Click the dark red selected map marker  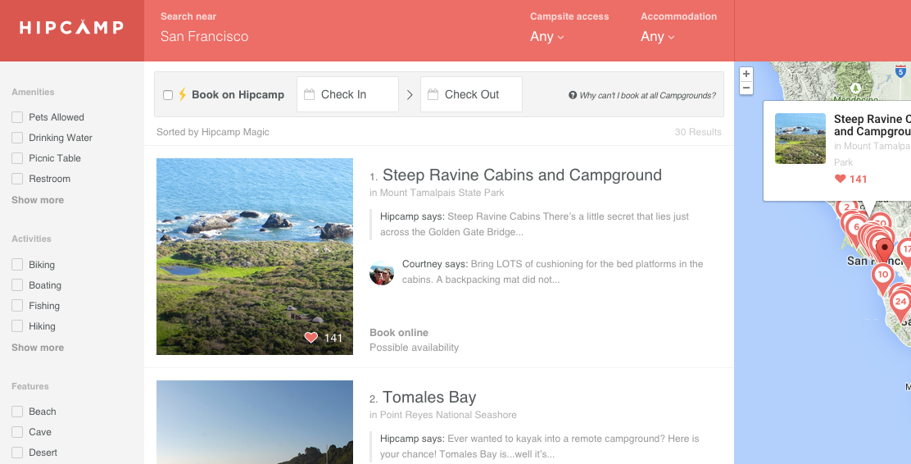884,249
